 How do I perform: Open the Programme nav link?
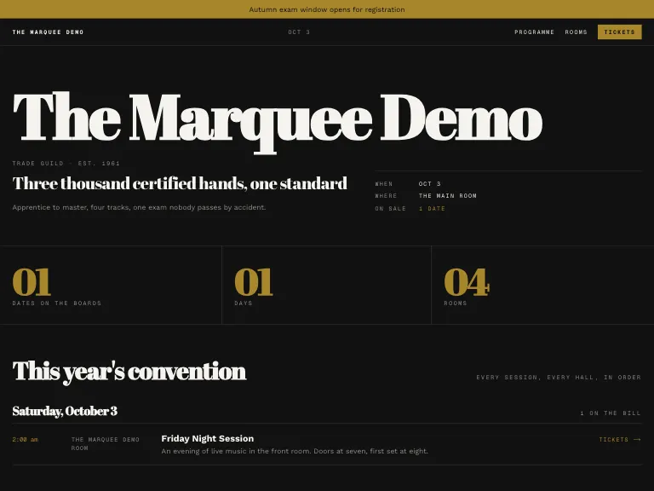[x=534, y=32]
